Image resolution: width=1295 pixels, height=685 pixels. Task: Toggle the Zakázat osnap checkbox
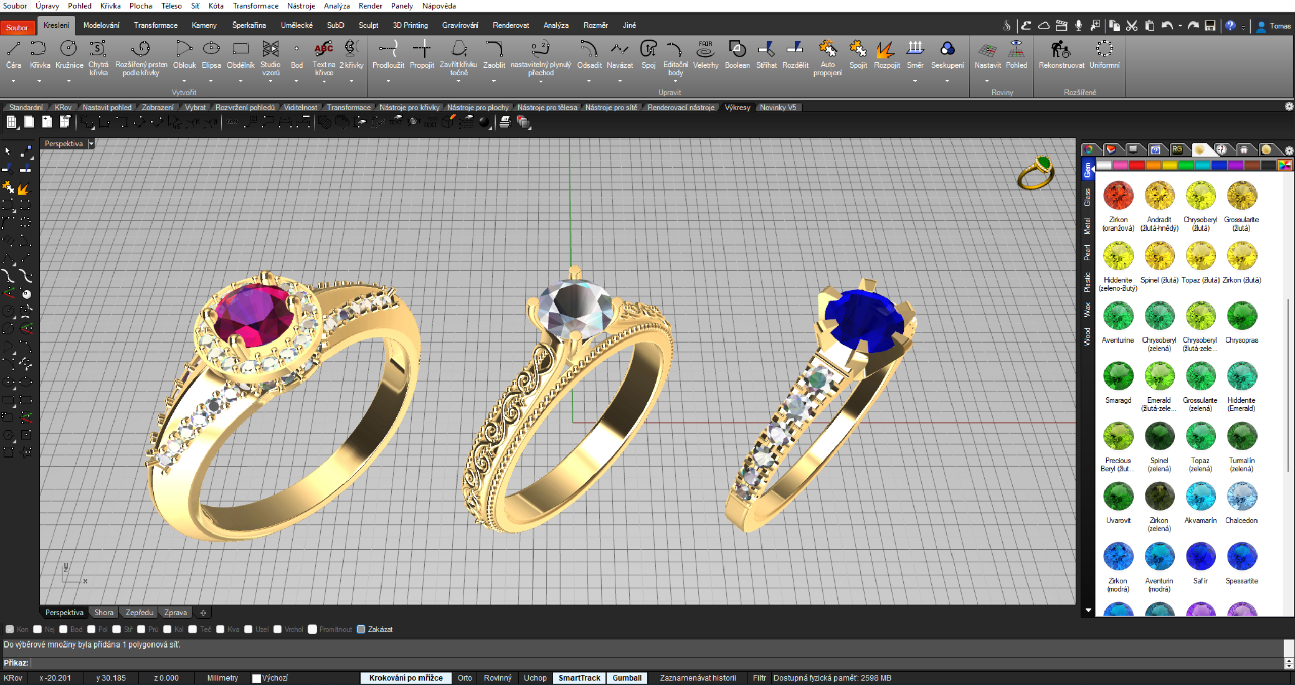[361, 629]
